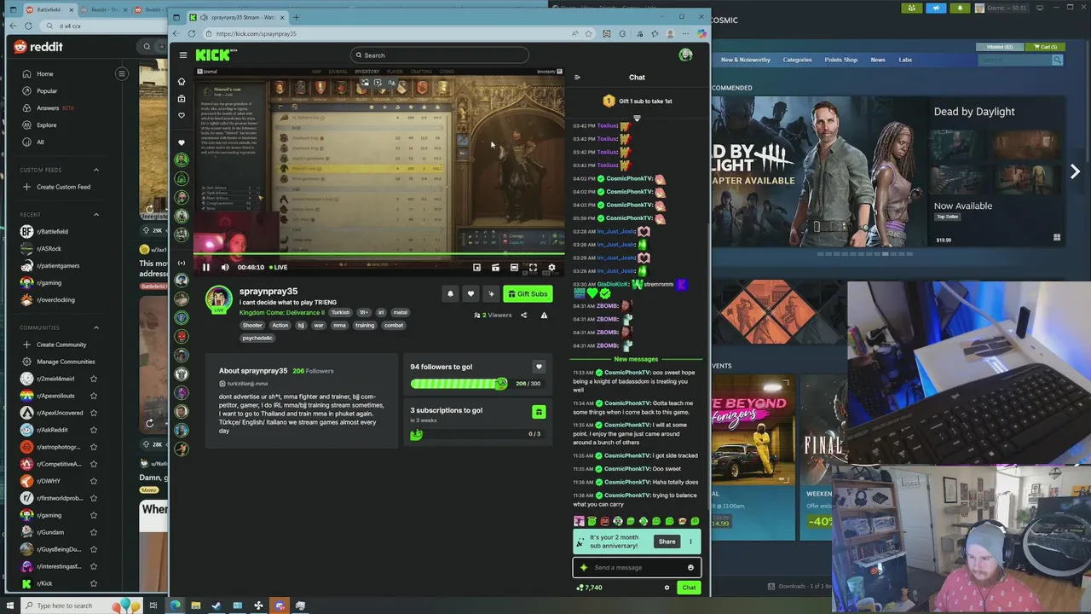Open File Explorer from taskbar

coord(195,605)
